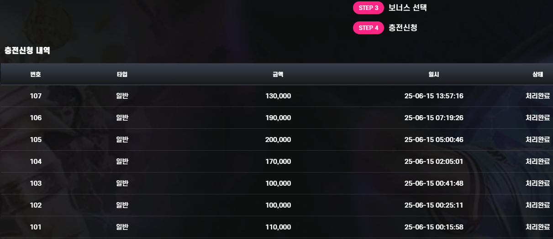Screen dimensions: 553x239
Task: Select the 25-06-15 02:05:01 timestamp
Action: pos(434,162)
